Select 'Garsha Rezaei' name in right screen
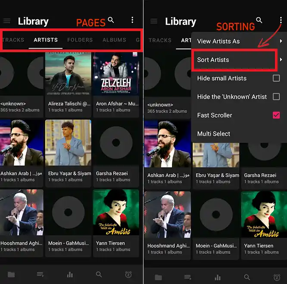 [x=260, y=175]
